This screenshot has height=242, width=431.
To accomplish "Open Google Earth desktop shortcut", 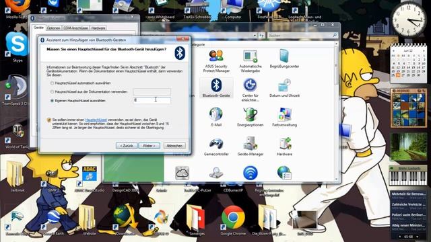I will pos(53,223).
